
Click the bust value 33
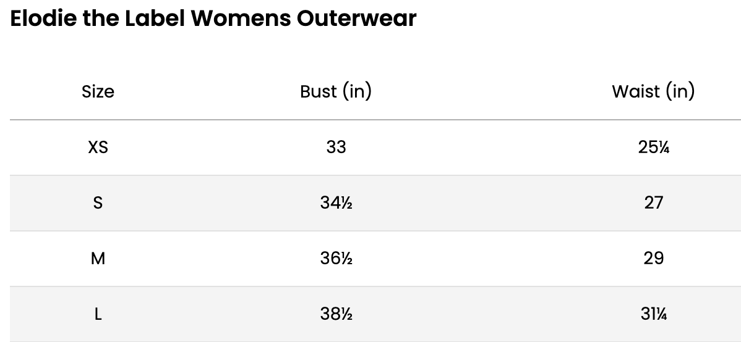[x=336, y=148]
